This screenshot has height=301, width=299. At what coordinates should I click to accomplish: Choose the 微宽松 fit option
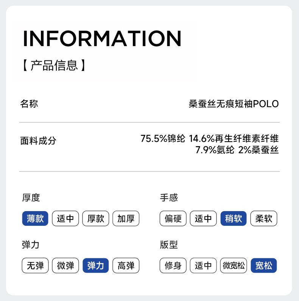click(234, 265)
